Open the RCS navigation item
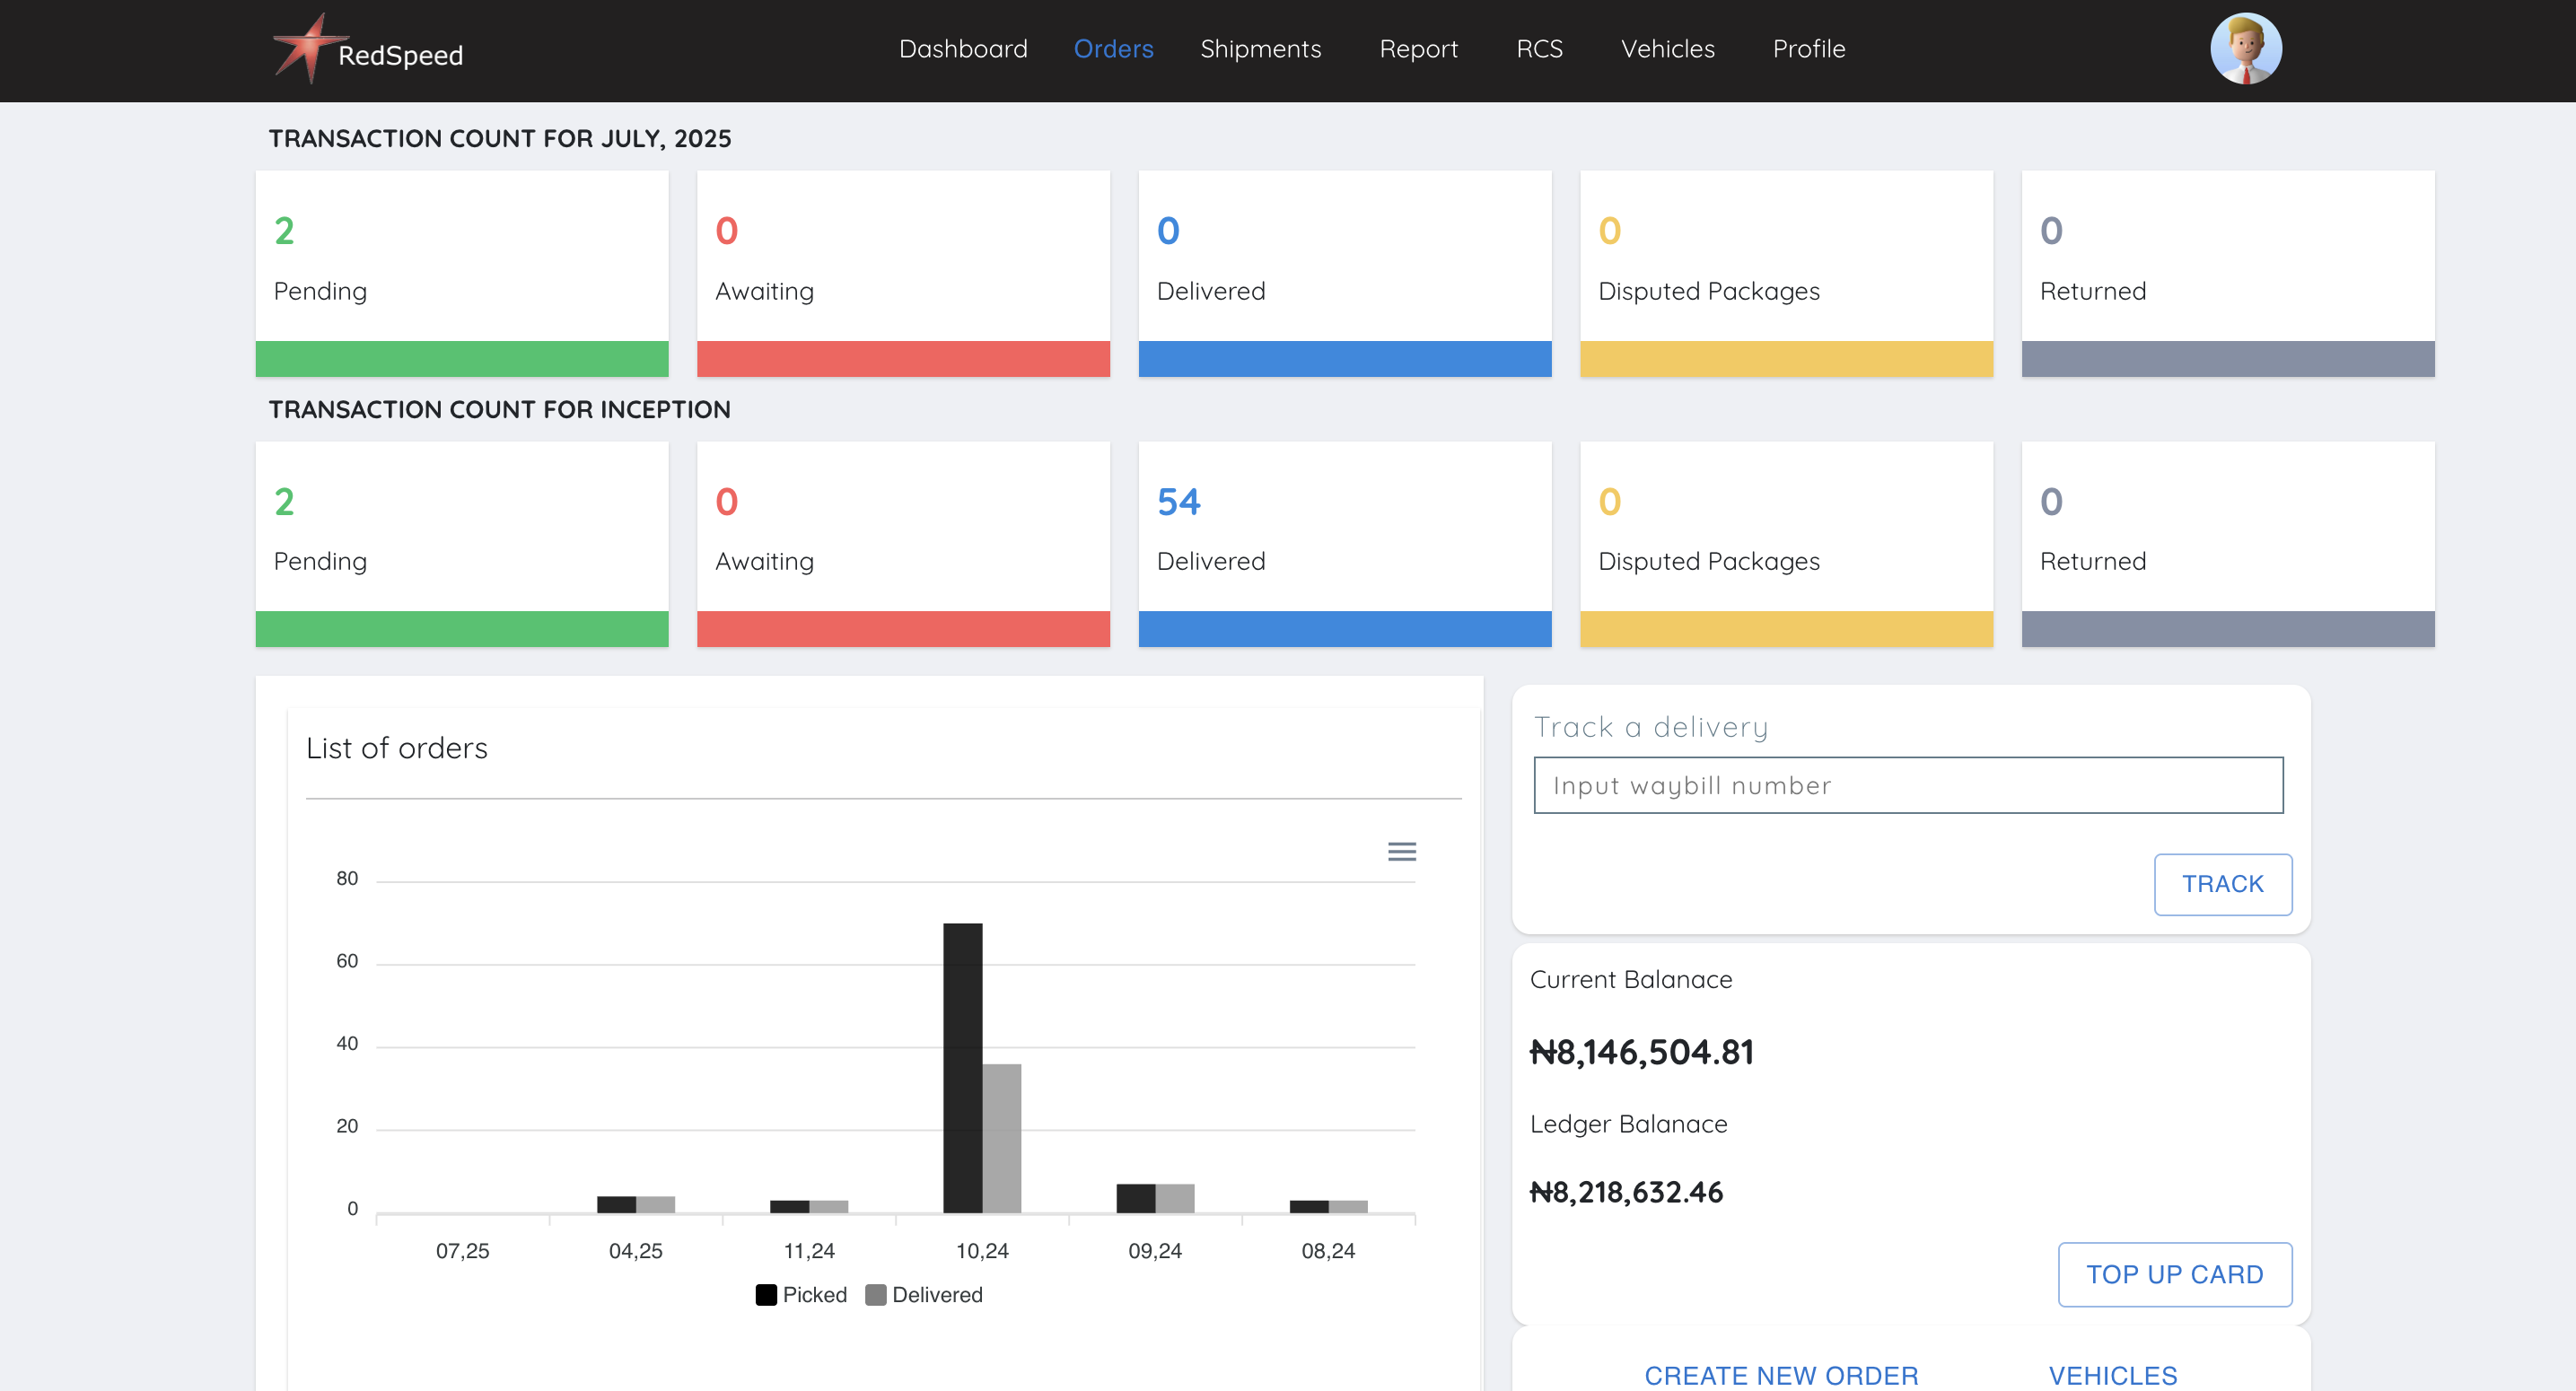2576x1391 pixels. (x=1539, y=49)
